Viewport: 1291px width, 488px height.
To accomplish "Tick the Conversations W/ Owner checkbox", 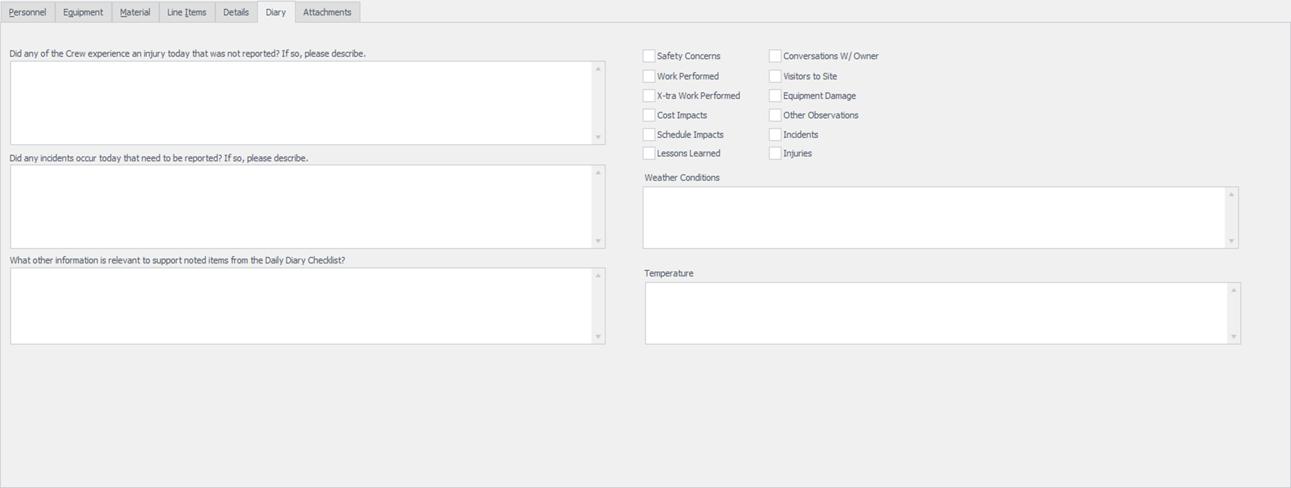I will [775, 56].
